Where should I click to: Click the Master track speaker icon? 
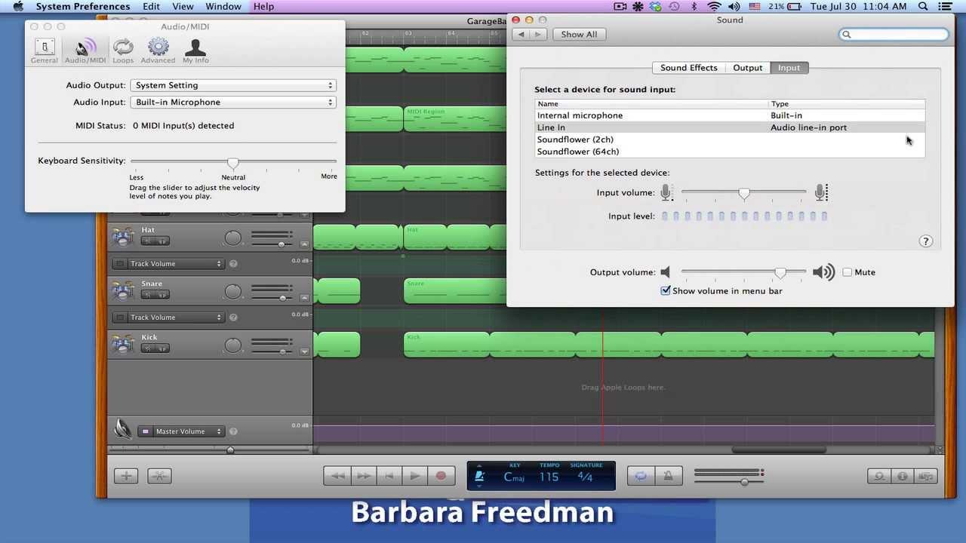123,429
